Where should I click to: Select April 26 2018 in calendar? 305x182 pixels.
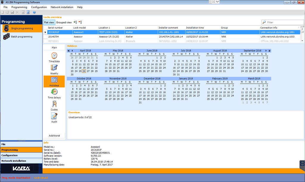pyautogui.click(x=84, y=71)
